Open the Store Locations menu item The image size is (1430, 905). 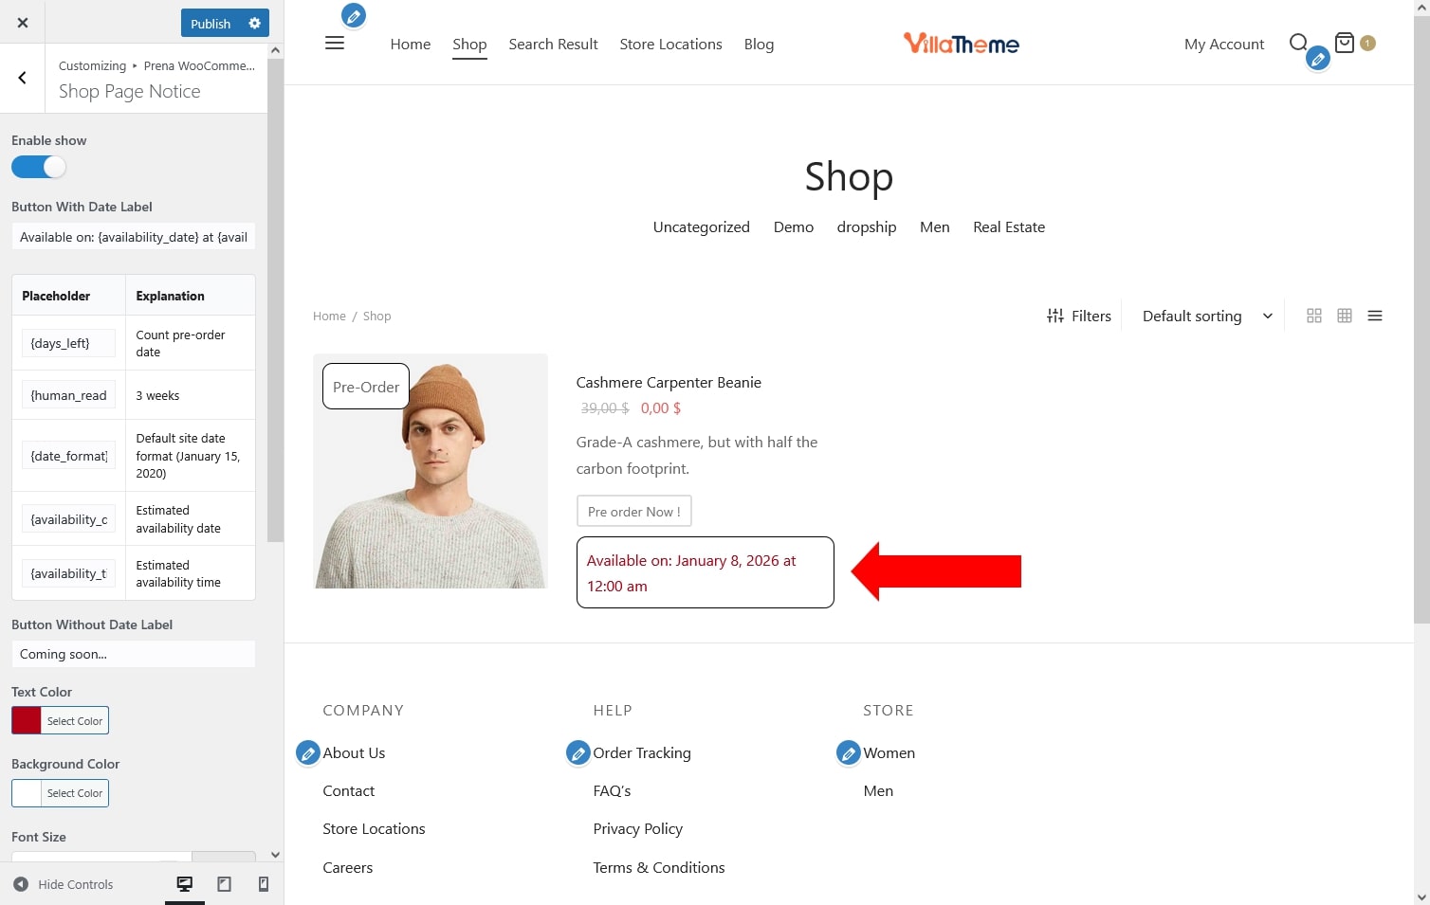tap(670, 45)
